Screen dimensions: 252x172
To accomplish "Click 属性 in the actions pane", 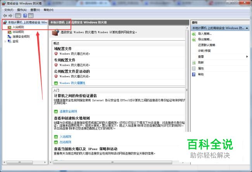I will pos(201,68).
